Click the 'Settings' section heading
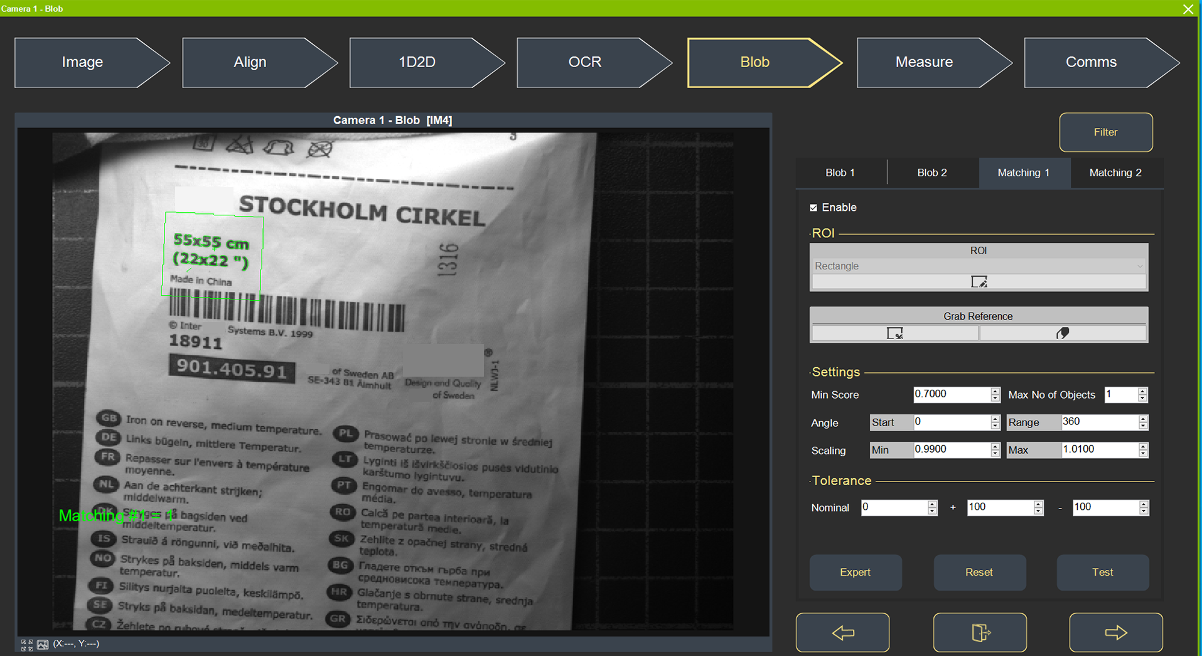 click(836, 372)
